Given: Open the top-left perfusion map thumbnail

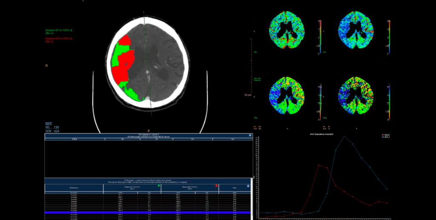Looking at the screenshot, I should click(x=287, y=30).
